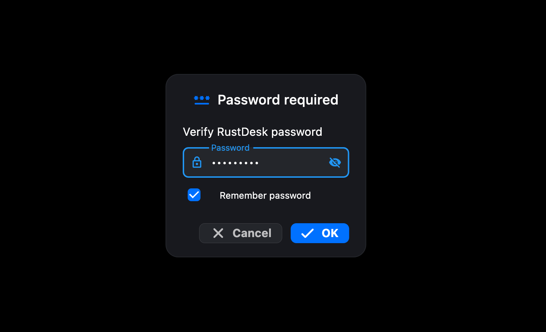Dismiss the dialog via the gray Cancel button
This screenshot has height=332, width=546.
pos(241,233)
